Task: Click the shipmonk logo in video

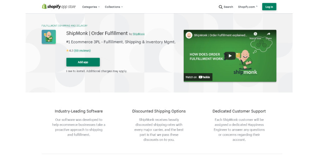Action: [245, 72]
